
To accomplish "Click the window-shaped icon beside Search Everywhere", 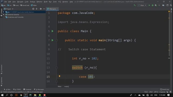I will click(x=168, y=5).
